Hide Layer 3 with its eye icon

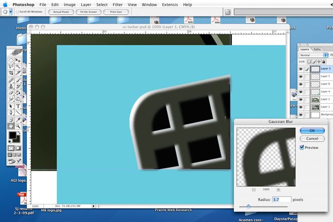pos(301,69)
